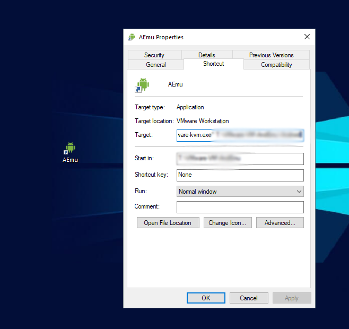
Task: Click the large AEmu icon inside the Shortcut tab
Action: tap(142, 84)
